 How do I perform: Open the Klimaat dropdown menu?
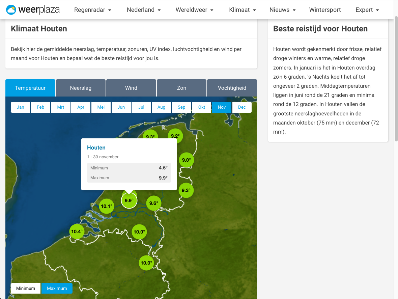[242, 10]
